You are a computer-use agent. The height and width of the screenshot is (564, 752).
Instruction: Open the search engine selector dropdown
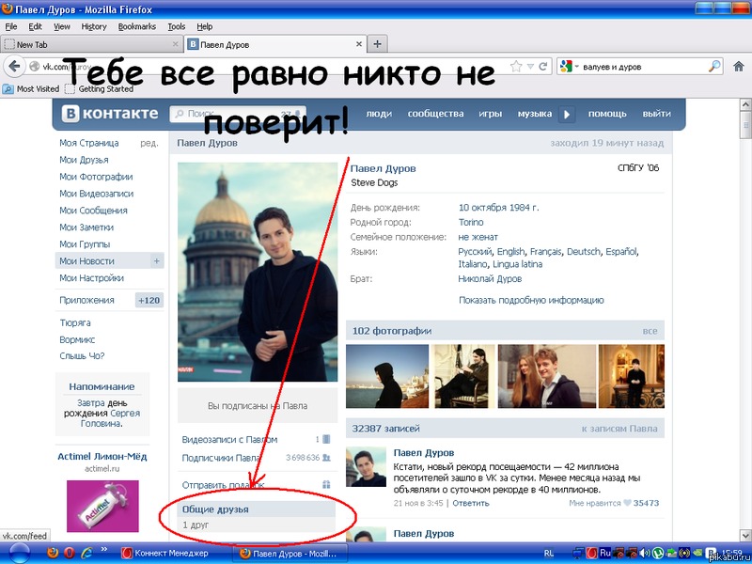(570, 67)
